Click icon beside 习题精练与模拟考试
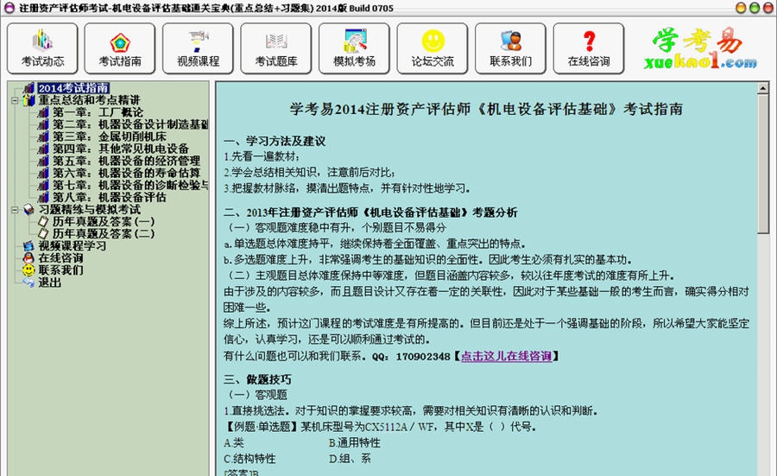This screenshot has width=777, height=476. [x=29, y=210]
